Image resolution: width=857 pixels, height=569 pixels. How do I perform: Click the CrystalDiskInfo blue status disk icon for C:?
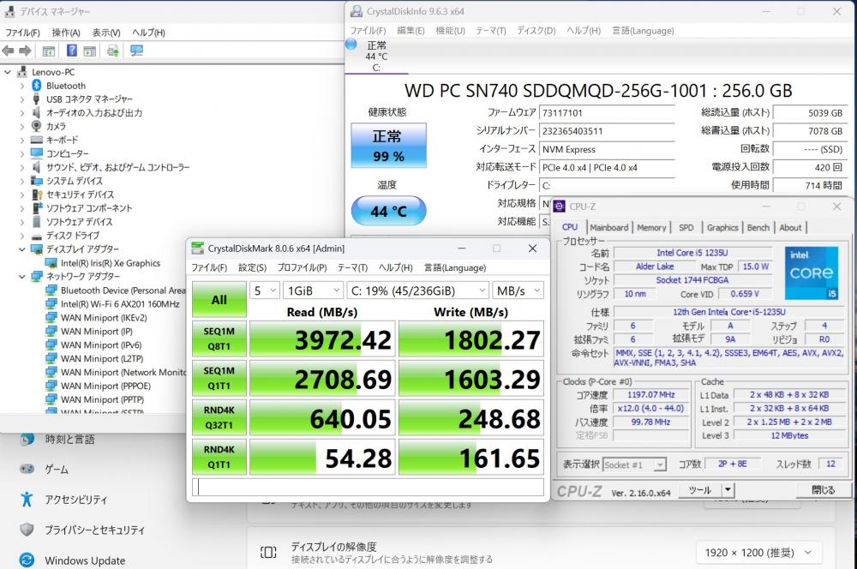[351, 45]
